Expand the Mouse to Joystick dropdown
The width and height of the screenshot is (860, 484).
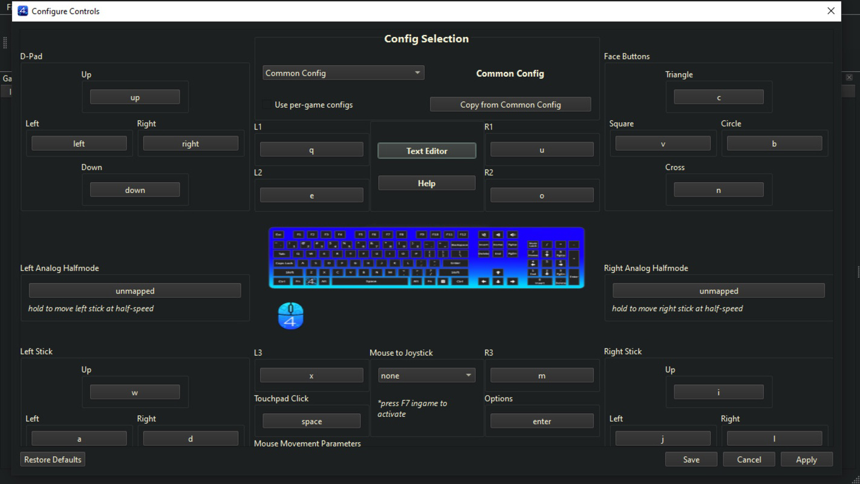pyautogui.click(x=426, y=376)
